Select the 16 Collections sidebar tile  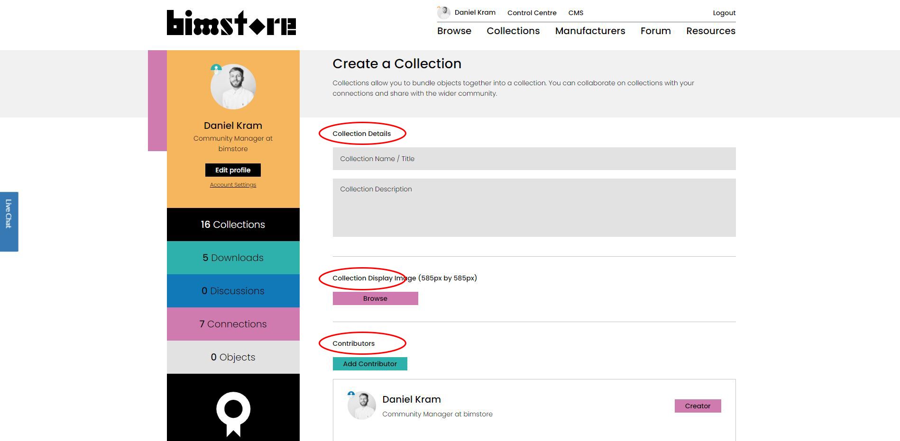233,225
